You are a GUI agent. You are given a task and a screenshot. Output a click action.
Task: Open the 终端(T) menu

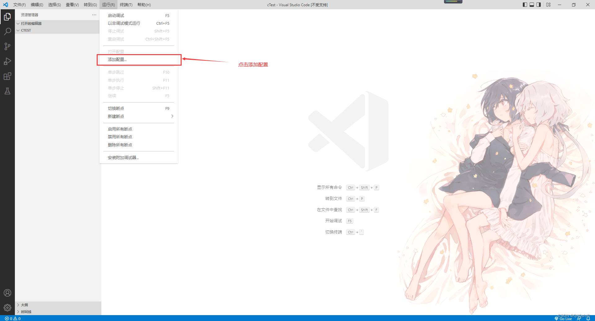[126, 5]
